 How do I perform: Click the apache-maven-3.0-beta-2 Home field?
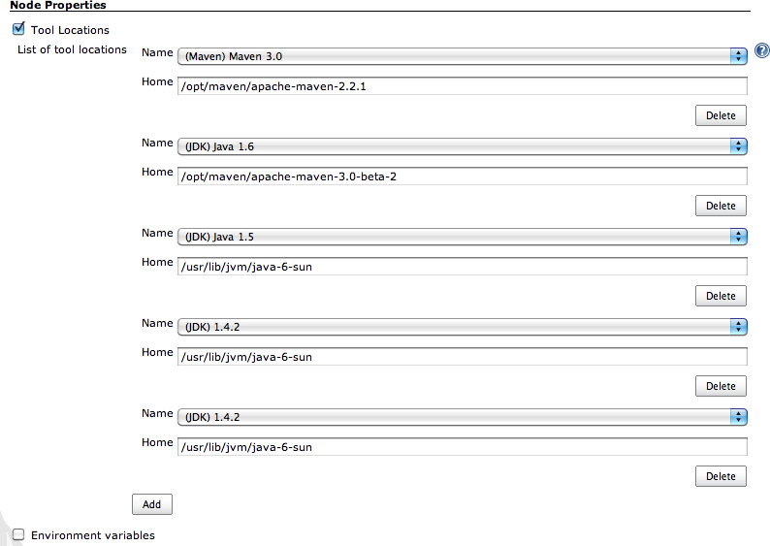[x=463, y=177]
